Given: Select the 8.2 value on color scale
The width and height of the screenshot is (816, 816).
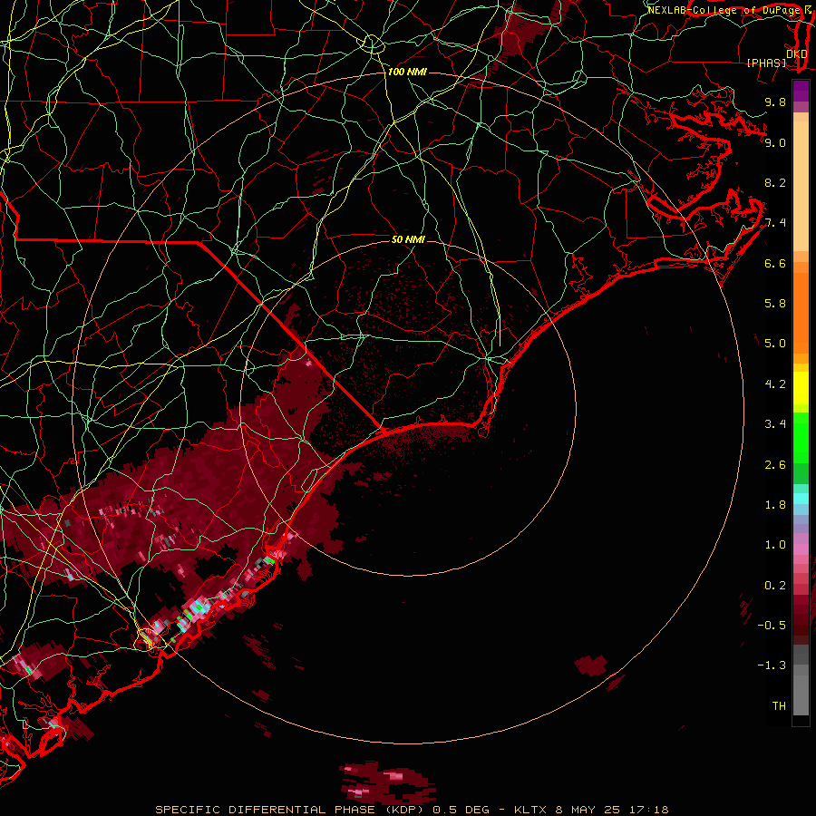Looking at the screenshot, I should coord(775,182).
